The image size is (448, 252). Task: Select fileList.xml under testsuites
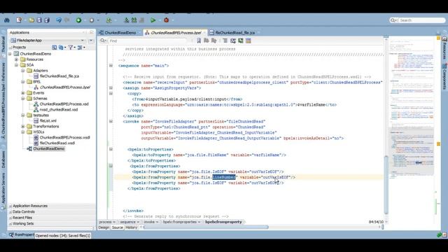tap(48, 121)
